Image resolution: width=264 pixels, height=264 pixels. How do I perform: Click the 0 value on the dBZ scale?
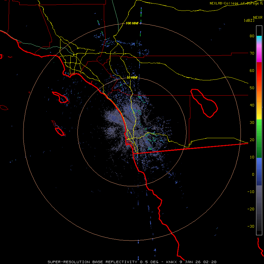pos(253,175)
